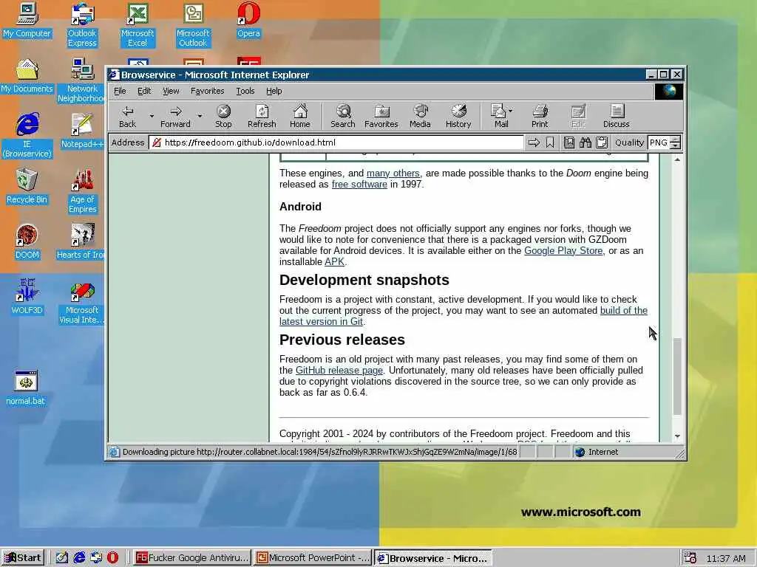Screen dimensions: 757x567
Task: Follow the 'many others' link
Action: 393,173
